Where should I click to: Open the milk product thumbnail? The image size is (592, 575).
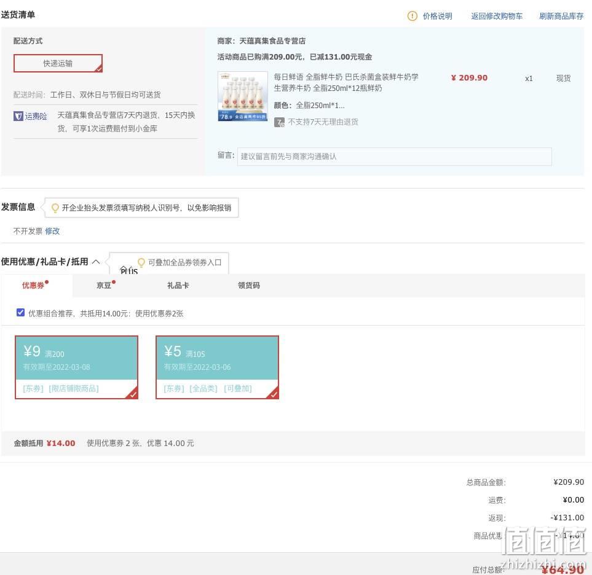[x=243, y=96]
